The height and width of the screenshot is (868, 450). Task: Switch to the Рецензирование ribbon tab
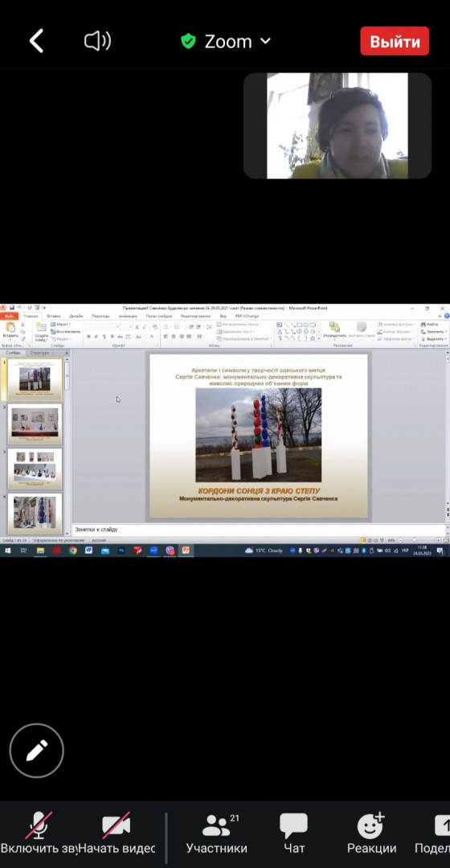[195, 316]
